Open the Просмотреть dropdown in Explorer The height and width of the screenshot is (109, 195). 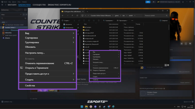(x=122, y=20)
